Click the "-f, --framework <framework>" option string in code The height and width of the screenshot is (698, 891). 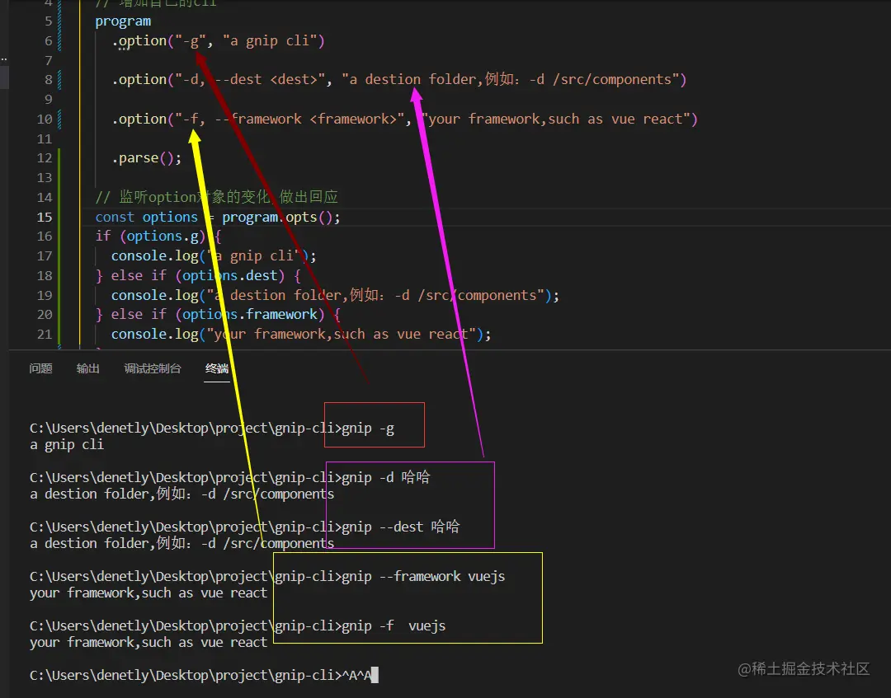coord(290,119)
